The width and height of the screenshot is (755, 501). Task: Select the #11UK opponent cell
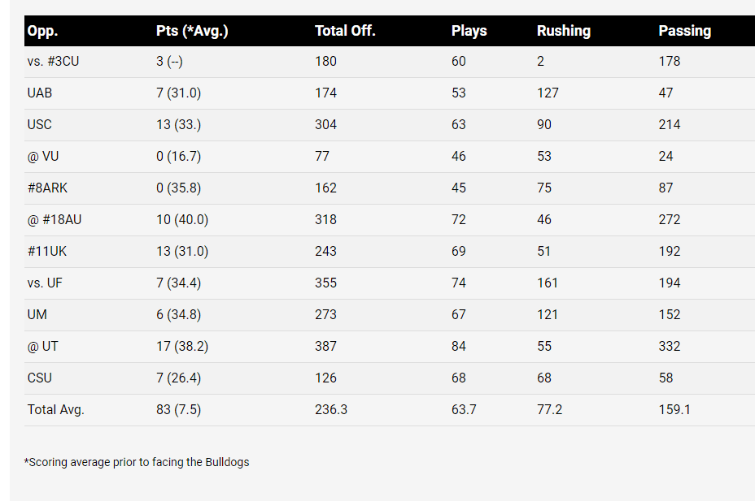pyautogui.click(x=47, y=252)
